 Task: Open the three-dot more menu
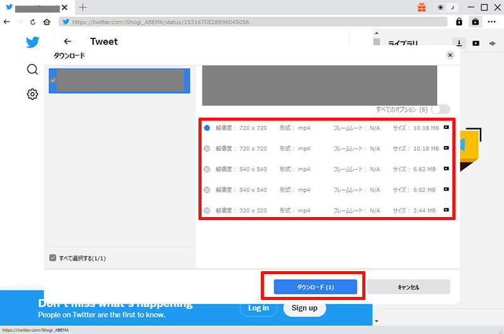pyautogui.click(x=492, y=21)
